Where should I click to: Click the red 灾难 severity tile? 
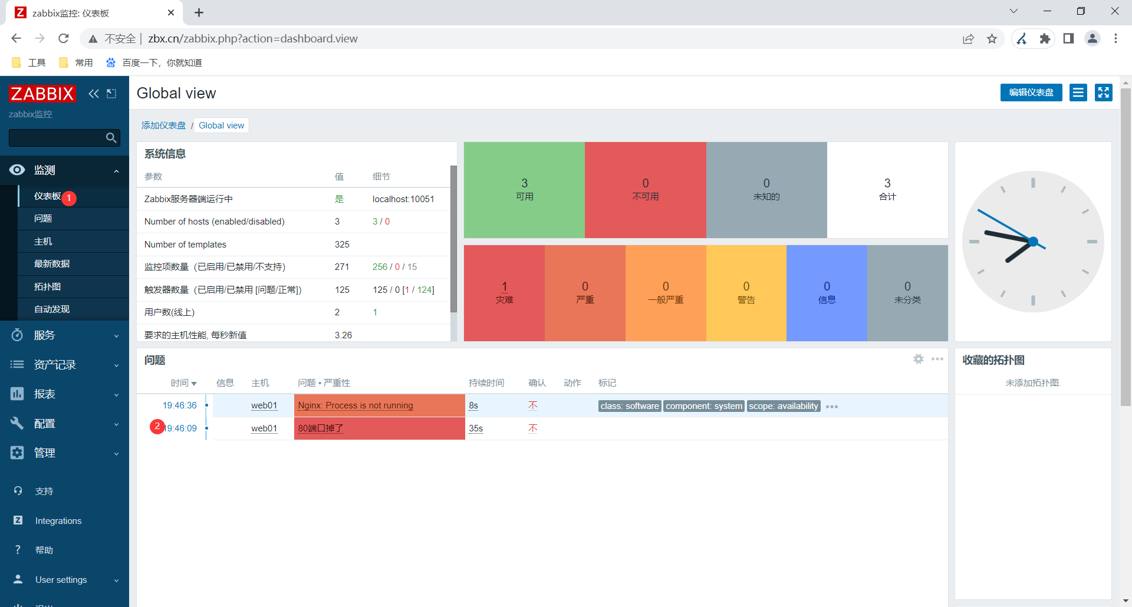click(504, 293)
